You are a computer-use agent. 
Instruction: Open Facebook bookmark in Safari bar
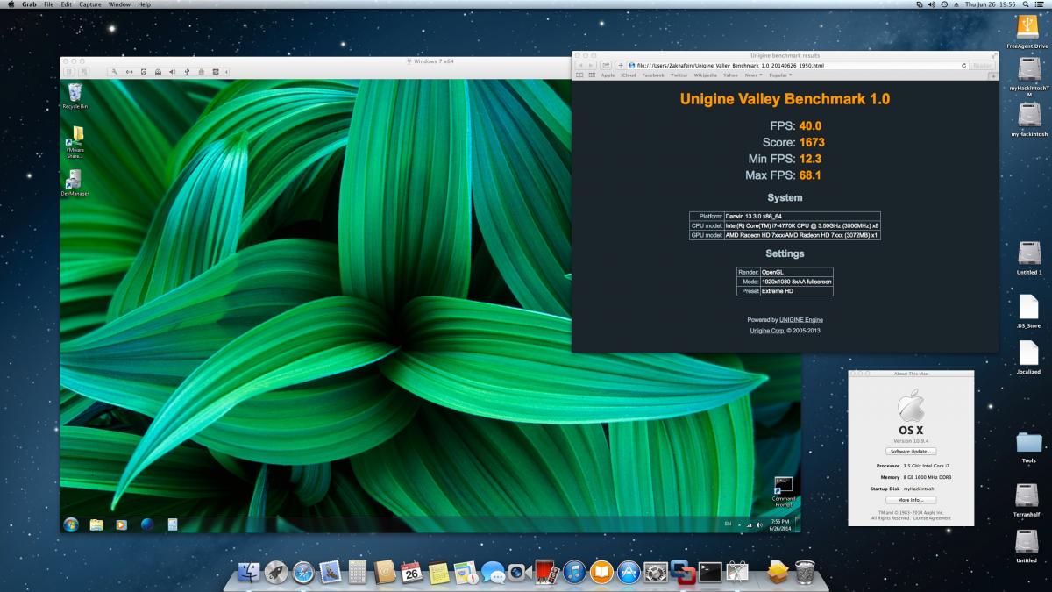653,75
